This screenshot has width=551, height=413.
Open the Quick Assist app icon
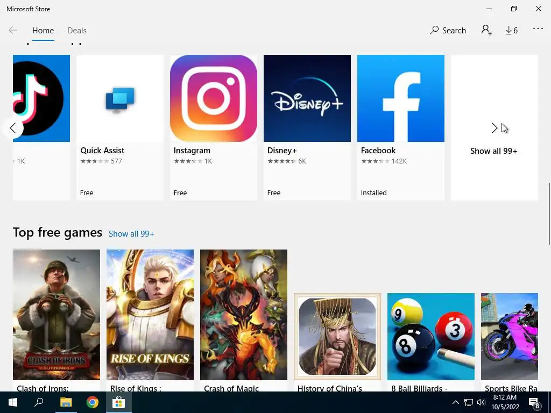pos(120,98)
